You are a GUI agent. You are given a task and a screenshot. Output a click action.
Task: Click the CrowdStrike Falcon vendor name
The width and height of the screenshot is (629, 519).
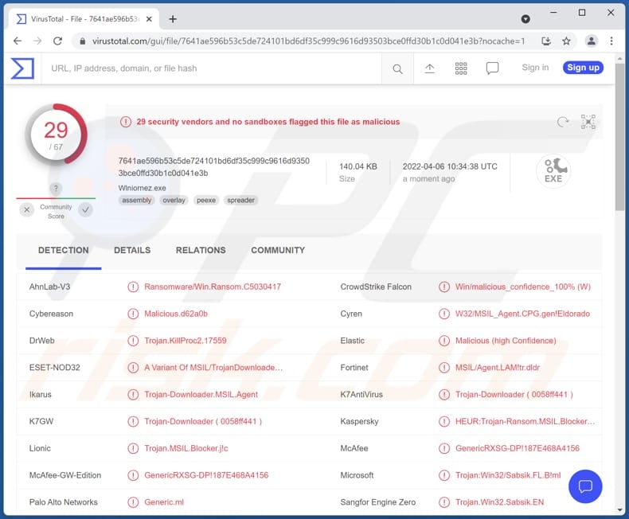coord(376,287)
